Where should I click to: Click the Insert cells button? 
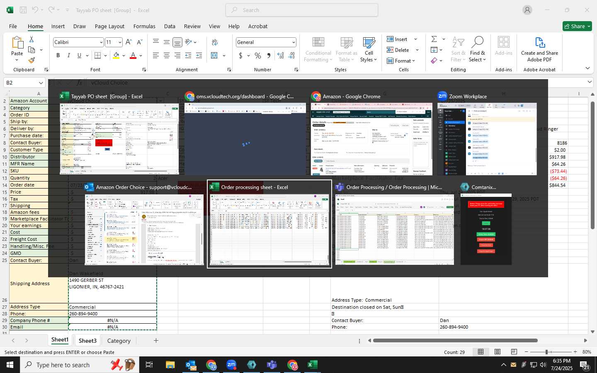tap(397, 39)
